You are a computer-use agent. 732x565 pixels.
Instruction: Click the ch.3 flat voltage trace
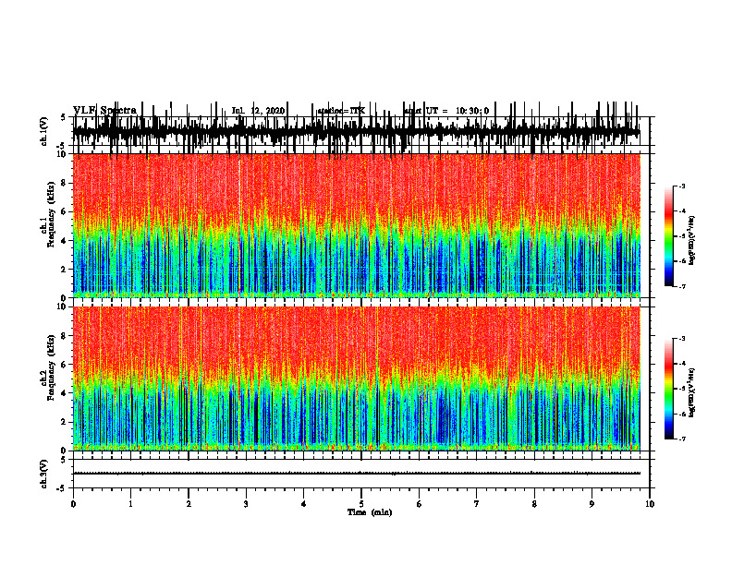[x=356, y=474]
